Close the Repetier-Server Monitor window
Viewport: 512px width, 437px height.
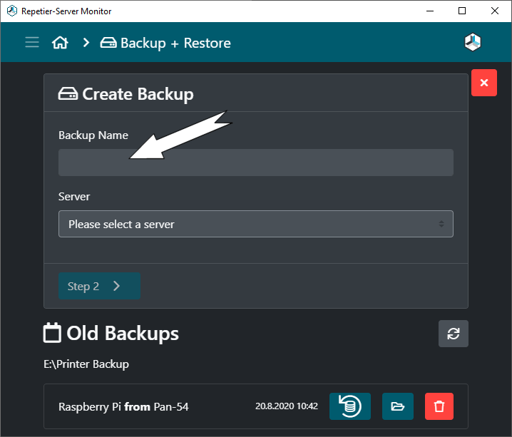click(495, 11)
